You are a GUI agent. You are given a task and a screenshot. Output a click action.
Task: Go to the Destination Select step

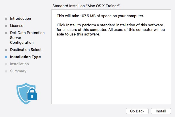point(26,50)
